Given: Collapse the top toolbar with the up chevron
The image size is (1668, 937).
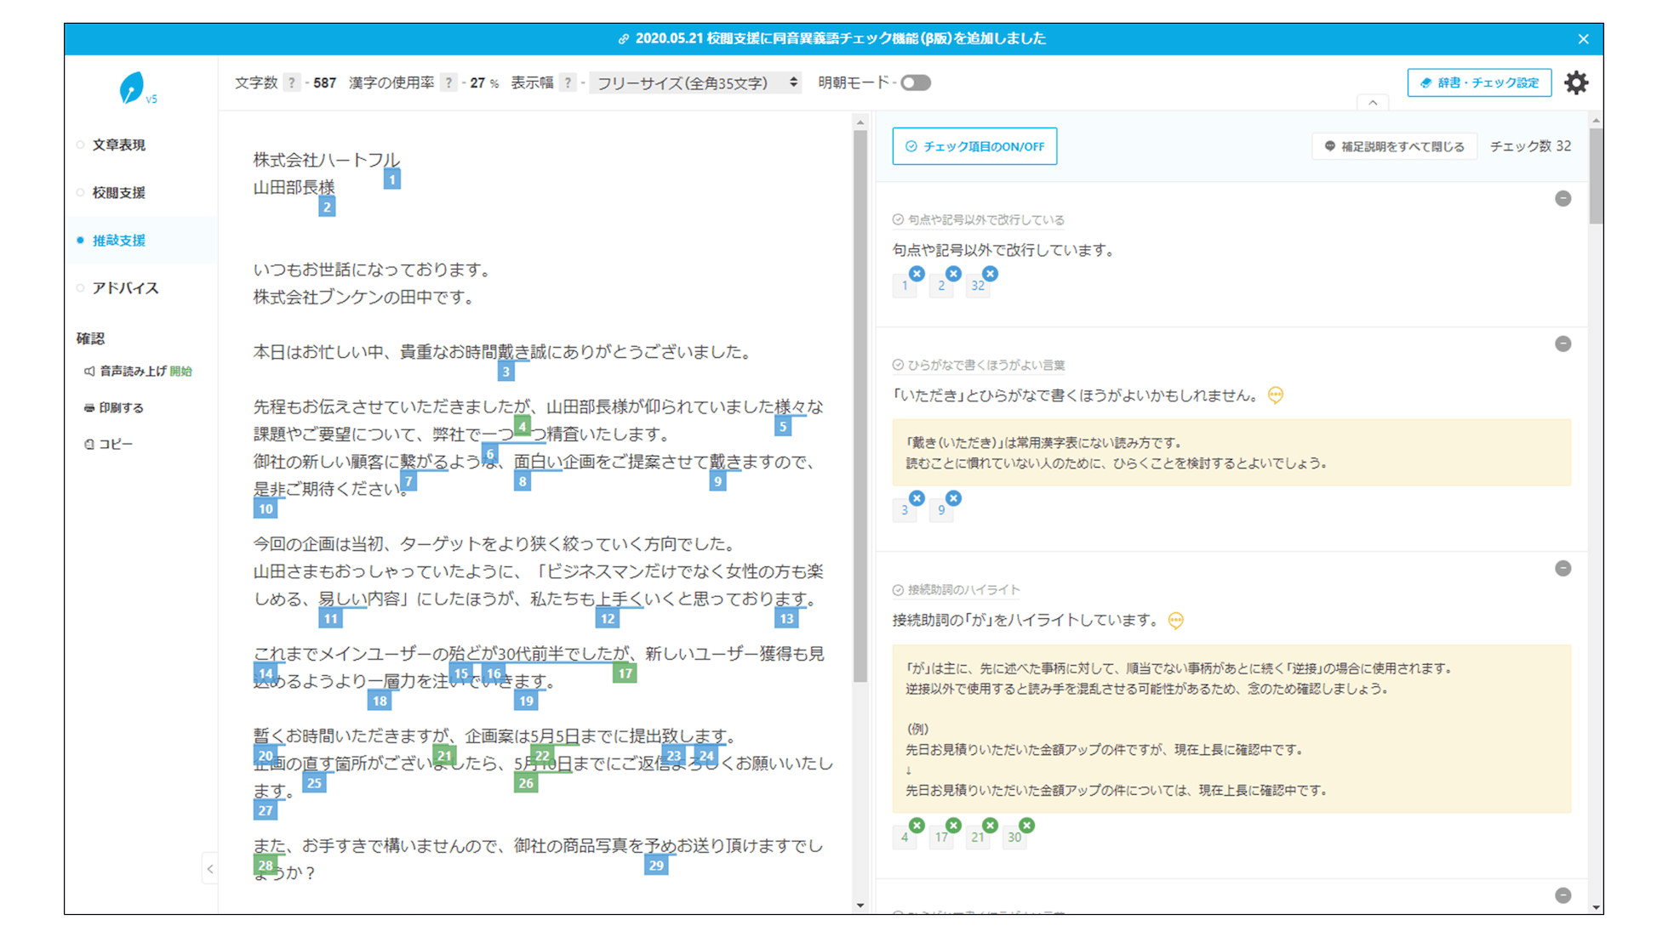Looking at the screenshot, I should coord(1373,102).
